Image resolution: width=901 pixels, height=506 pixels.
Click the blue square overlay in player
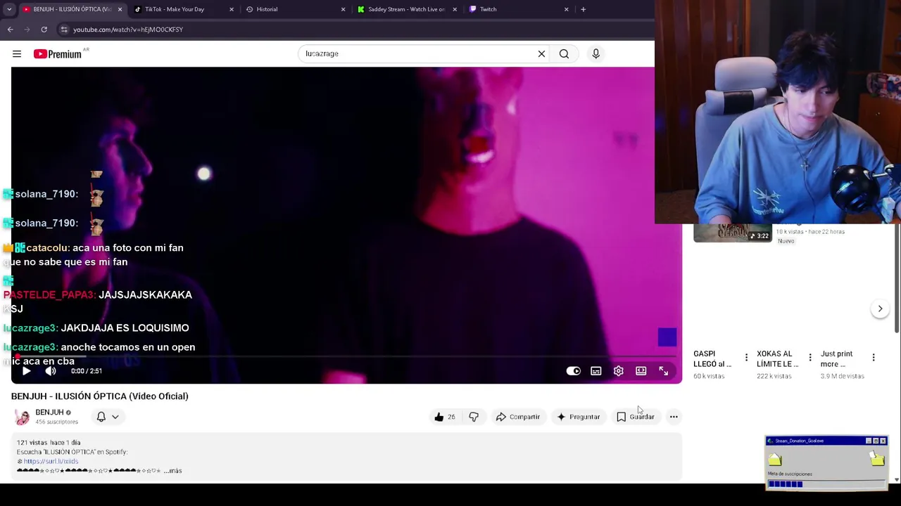click(667, 337)
